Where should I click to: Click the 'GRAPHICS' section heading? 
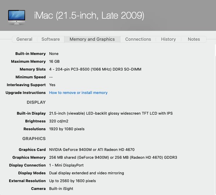pyautogui.click(x=34, y=139)
